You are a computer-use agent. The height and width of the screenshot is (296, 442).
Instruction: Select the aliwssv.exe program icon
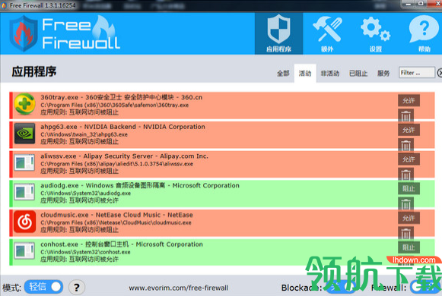click(25, 162)
